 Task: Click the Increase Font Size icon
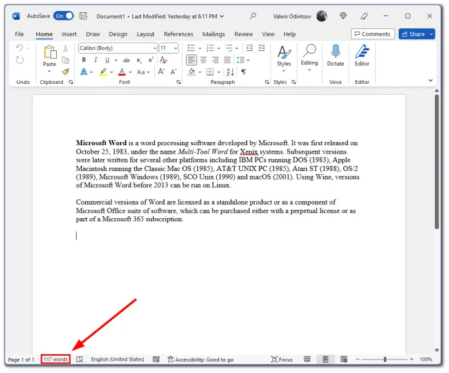pos(161,72)
